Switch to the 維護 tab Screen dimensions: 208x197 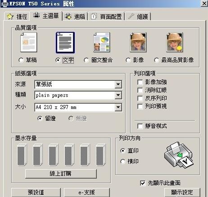click(138, 16)
